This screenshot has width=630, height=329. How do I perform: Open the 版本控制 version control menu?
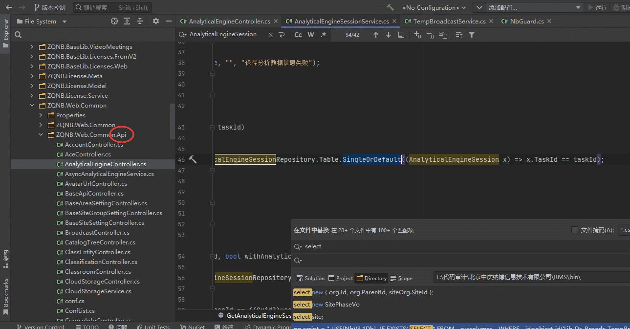(x=49, y=7)
